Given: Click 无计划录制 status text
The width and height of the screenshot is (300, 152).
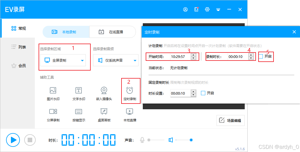Looking at the screenshot, I should coord(179,68).
